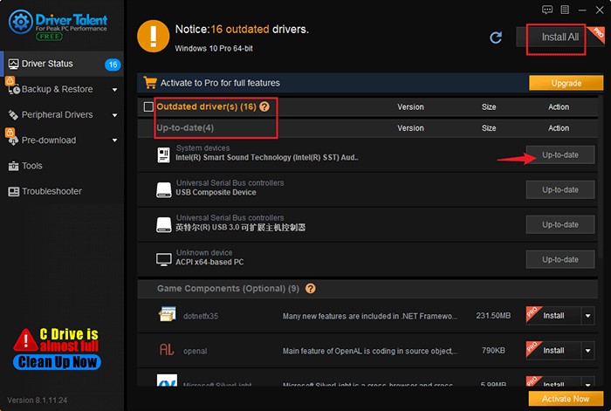
Task: Click the orange exclamation notice icon
Action: click(x=153, y=37)
